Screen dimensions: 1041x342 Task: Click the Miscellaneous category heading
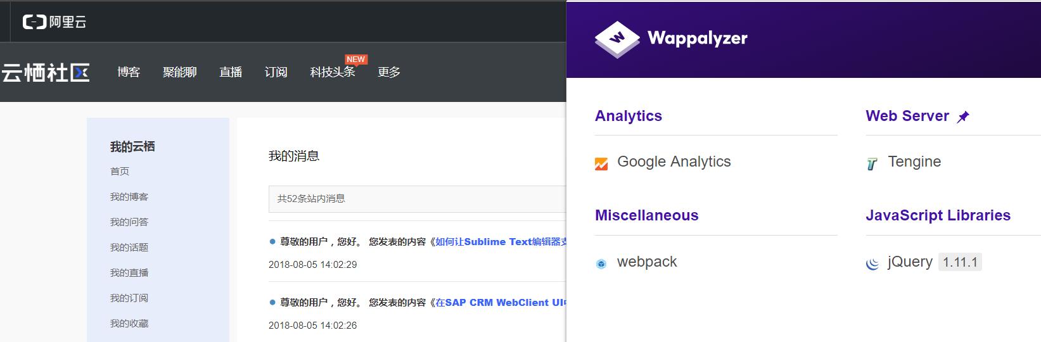[647, 215]
